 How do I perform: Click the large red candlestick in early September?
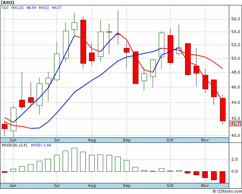(136, 68)
